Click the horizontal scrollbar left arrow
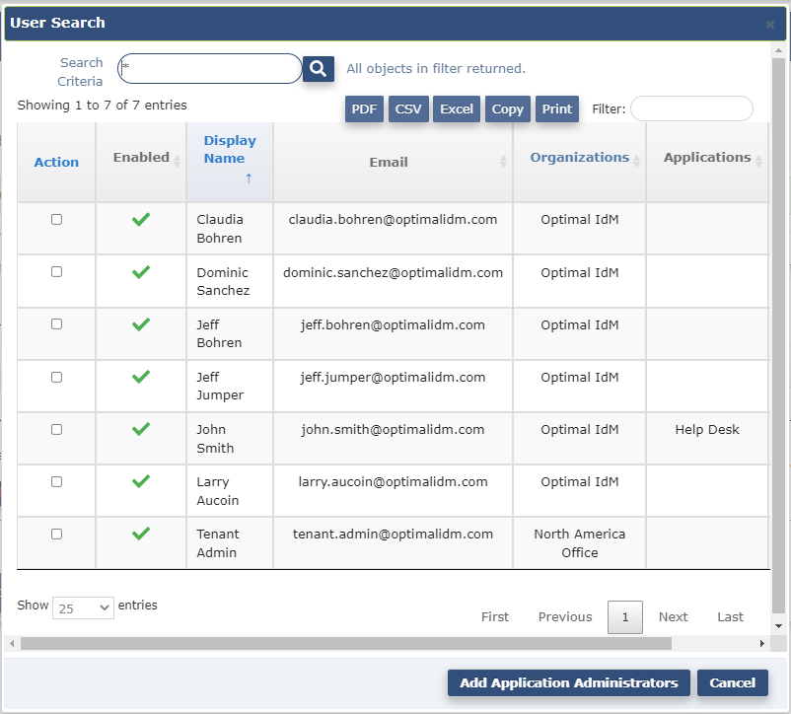 pos(12,643)
